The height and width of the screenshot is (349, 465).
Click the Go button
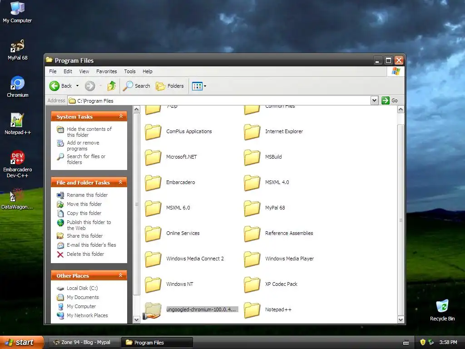pyautogui.click(x=390, y=100)
